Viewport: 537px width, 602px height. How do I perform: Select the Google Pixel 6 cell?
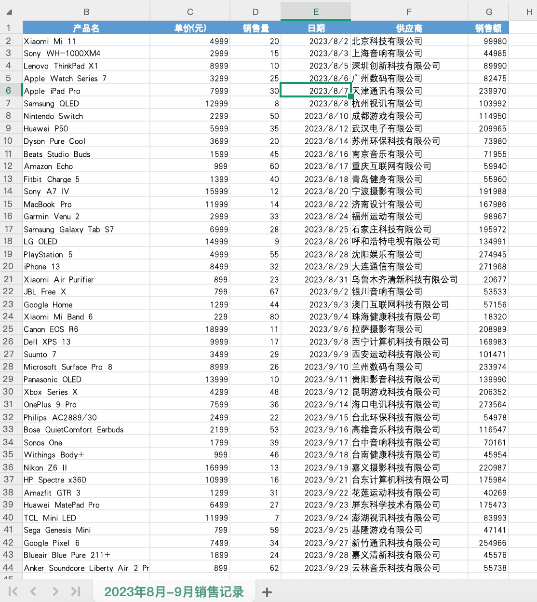(86, 543)
